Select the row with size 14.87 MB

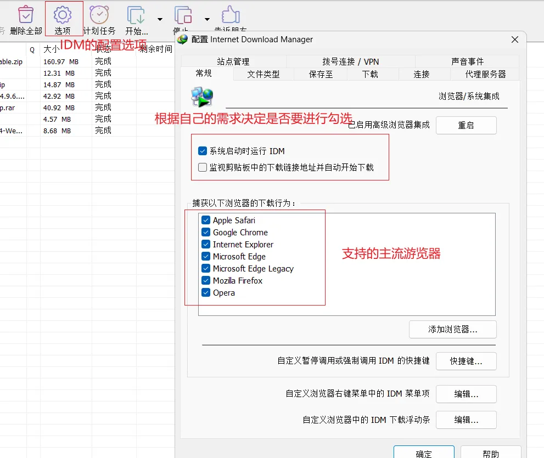point(87,84)
